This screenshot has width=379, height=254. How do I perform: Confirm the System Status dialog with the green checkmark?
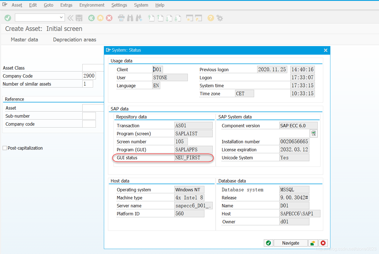click(268, 243)
